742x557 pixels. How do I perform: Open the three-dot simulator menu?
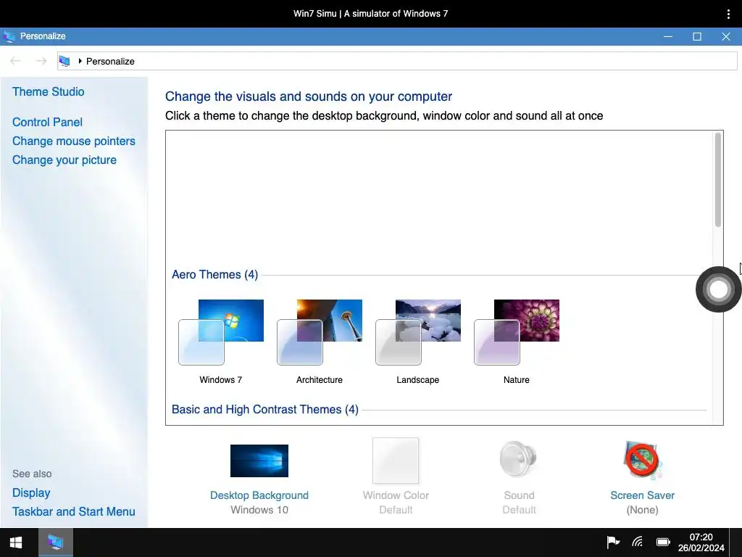point(728,14)
